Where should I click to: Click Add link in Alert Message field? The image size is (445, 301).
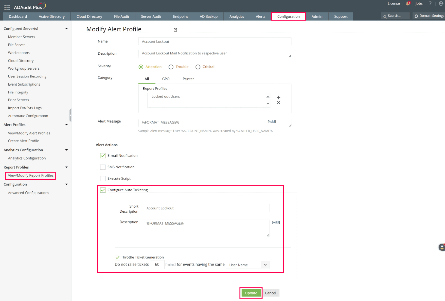(x=272, y=122)
